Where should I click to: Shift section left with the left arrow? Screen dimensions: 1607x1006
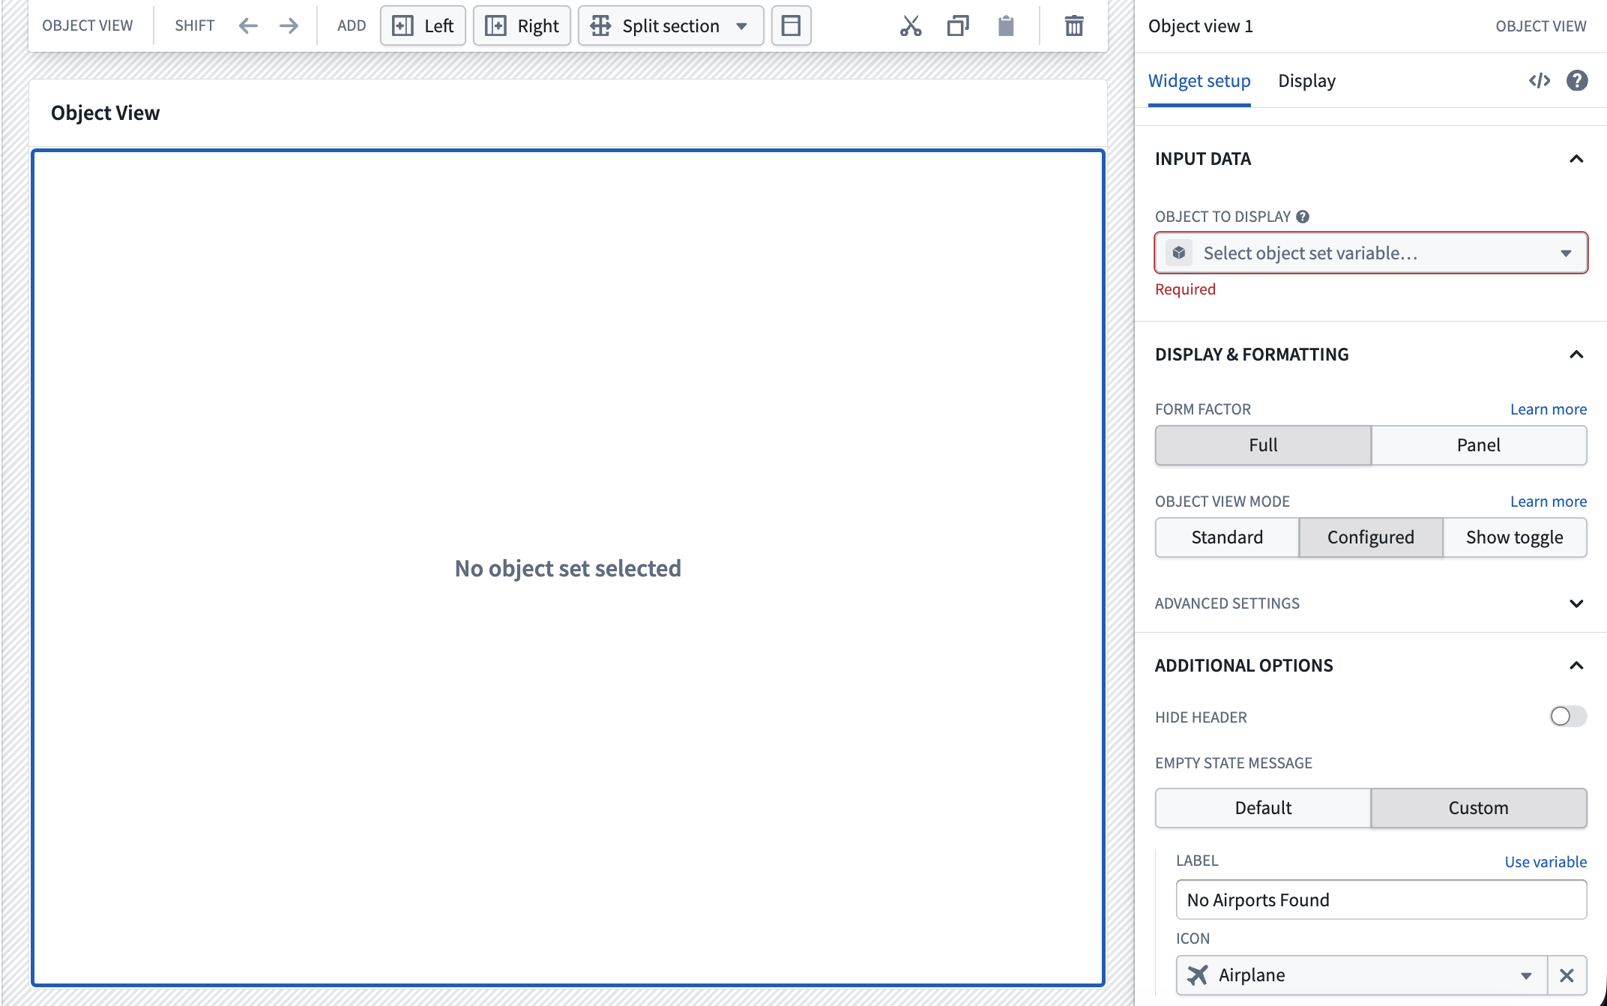pos(248,26)
